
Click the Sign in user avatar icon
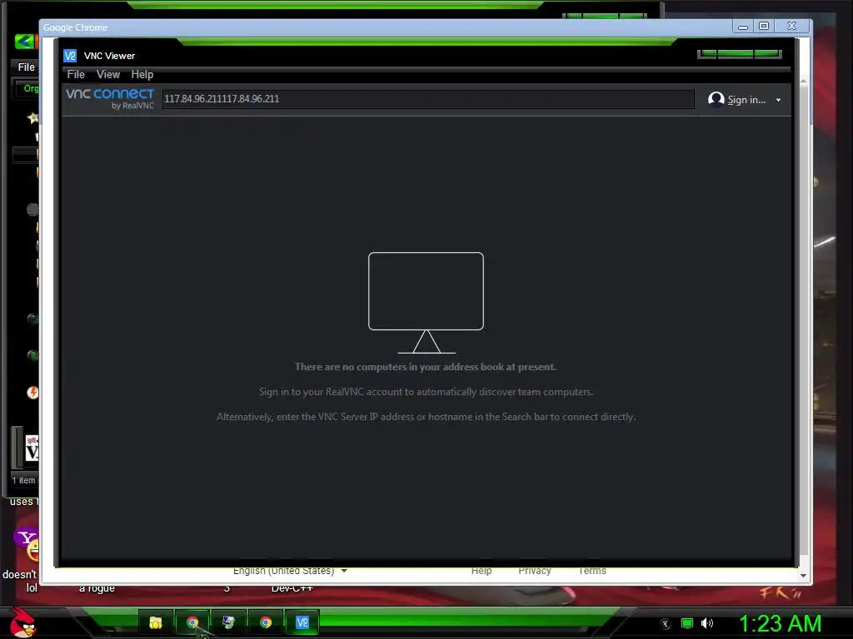point(716,99)
